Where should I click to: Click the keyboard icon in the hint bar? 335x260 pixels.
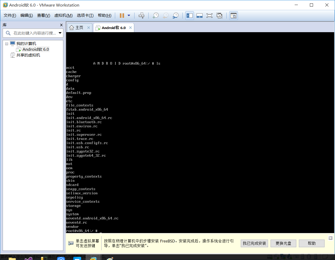[71, 243]
